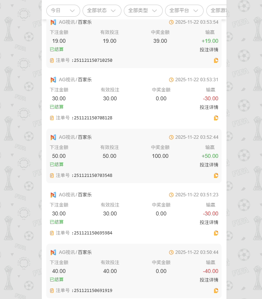262x299 pixels.
Task: Copy order number 251121150691919 using copy icon
Action: (216, 290)
